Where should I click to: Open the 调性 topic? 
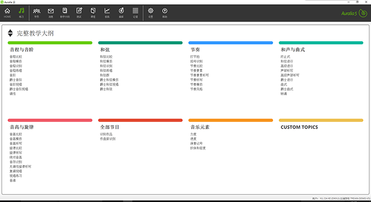point(13,94)
